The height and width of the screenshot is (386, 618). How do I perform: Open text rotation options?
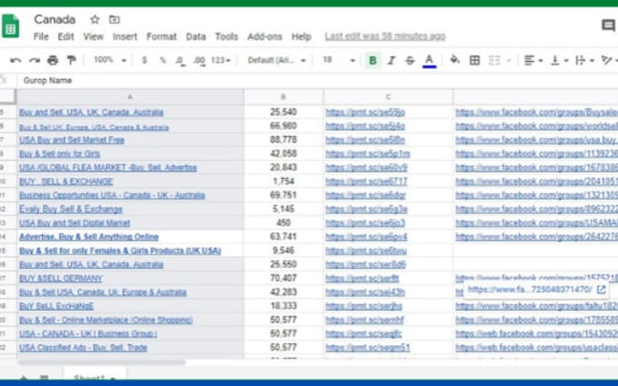pyautogui.click(x=609, y=60)
